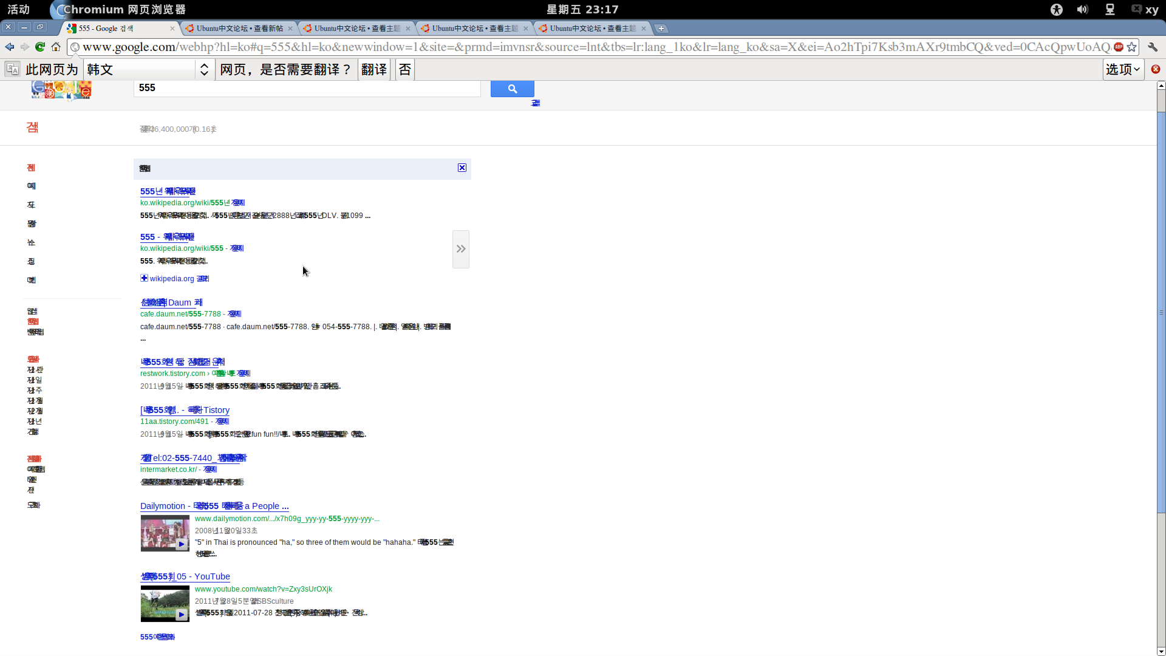Viewport: 1166px width, 656px height.
Task: Open the restwork.tistory.com result title
Action: coord(182,362)
